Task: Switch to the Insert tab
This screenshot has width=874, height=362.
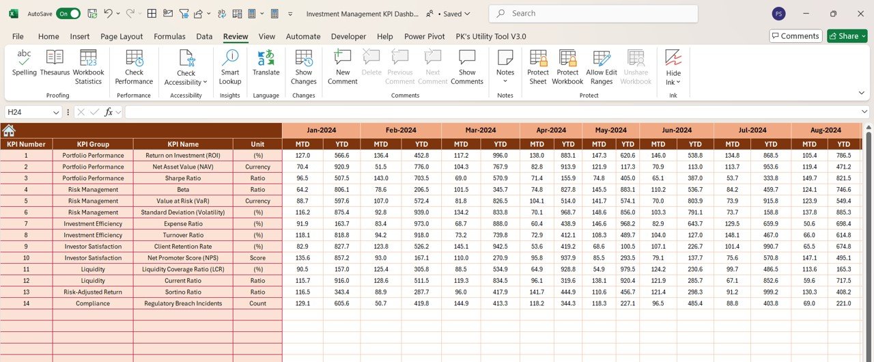Action: [80, 36]
